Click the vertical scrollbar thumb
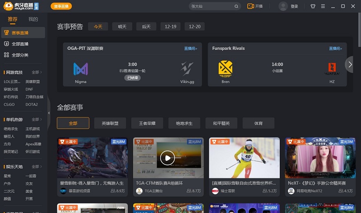361x213 pixels. (359, 30)
